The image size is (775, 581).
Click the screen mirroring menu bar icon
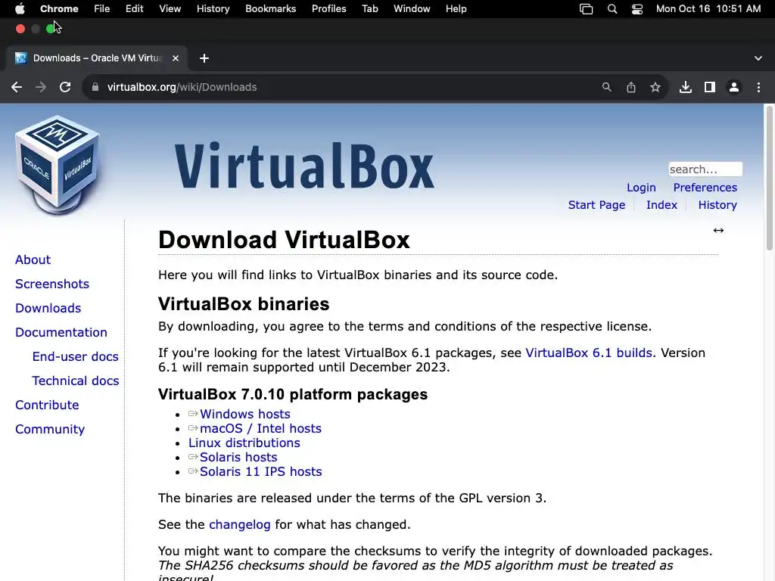pyautogui.click(x=587, y=9)
